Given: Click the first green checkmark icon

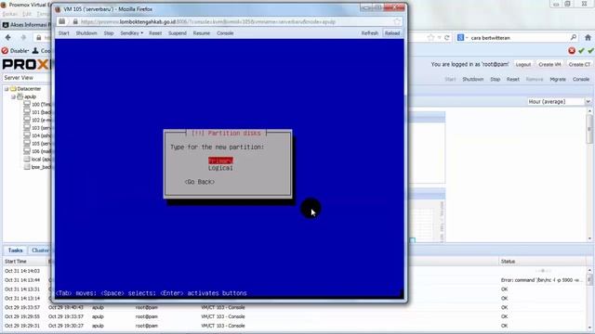Looking at the screenshot, I should coord(581,51).
